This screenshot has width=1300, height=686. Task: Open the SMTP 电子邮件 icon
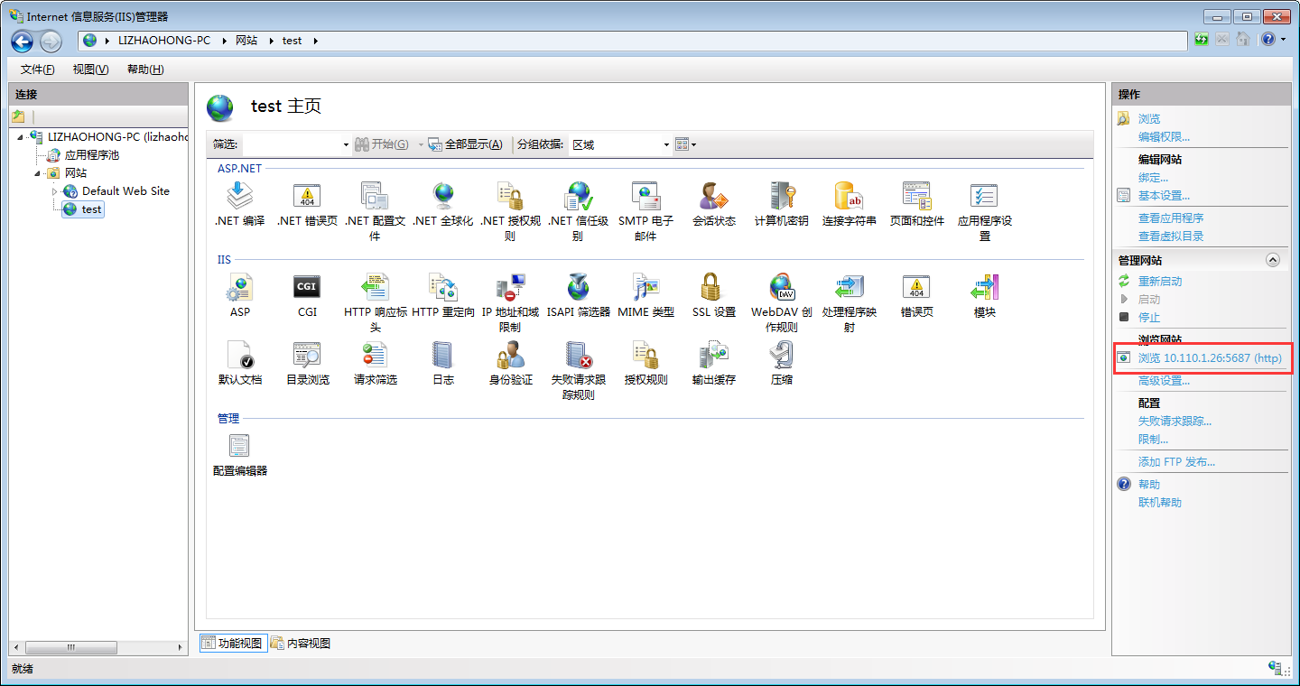point(645,196)
